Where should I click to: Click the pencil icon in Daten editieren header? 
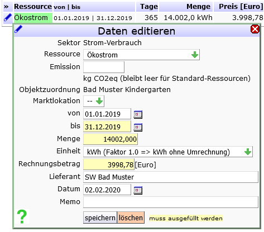(x=18, y=29)
